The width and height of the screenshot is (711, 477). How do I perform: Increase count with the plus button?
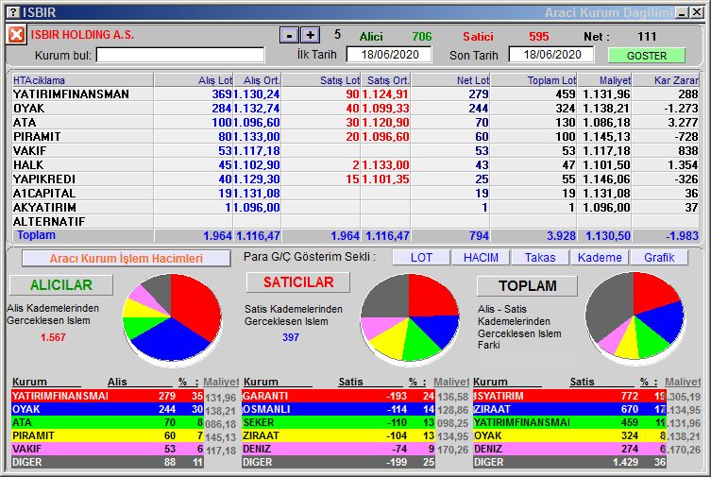click(x=310, y=35)
